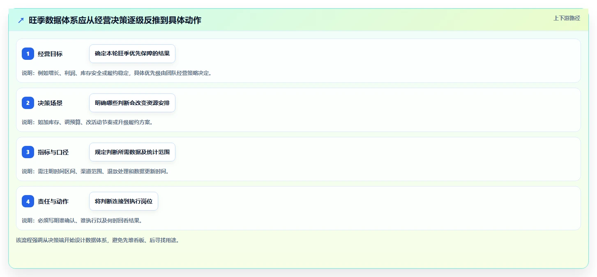
Task: Select the 将判断连接到执行岗位 chip
Action: (x=124, y=201)
